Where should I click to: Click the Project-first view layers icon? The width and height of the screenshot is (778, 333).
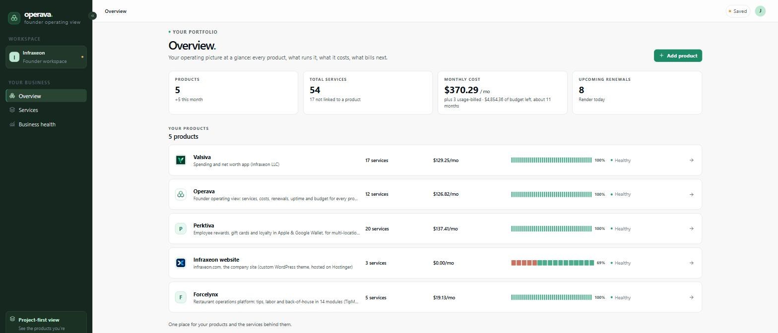pyautogui.click(x=12, y=320)
